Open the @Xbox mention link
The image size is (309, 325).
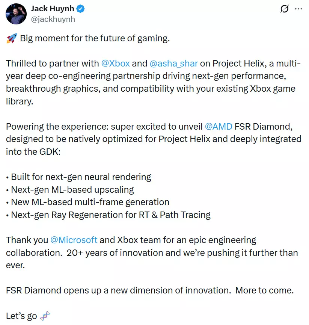coord(115,63)
